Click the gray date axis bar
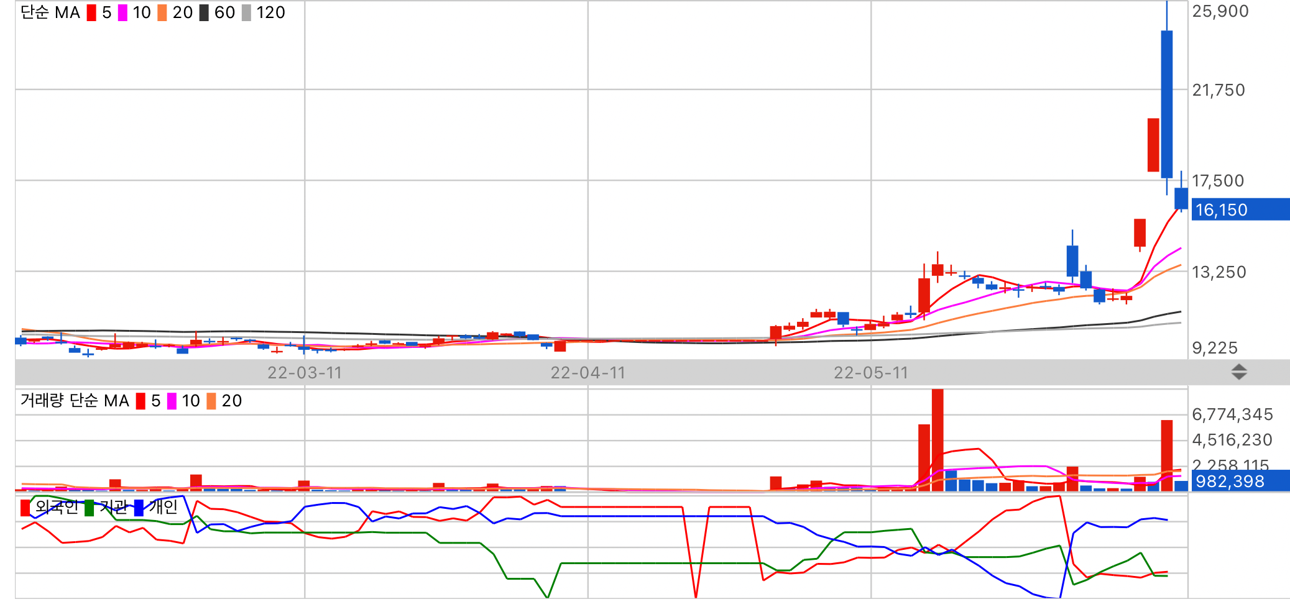This screenshot has width=1290, height=612. point(652,372)
